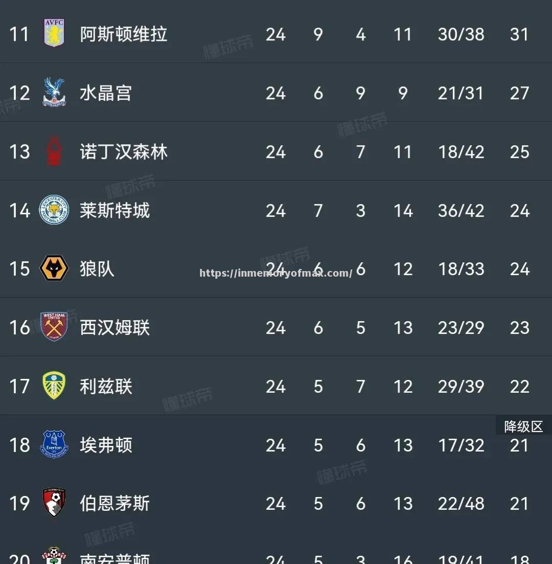Select 埃弗顿 goal ratio 17/32
This screenshot has height=564, width=552.
pyautogui.click(x=460, y=445)
